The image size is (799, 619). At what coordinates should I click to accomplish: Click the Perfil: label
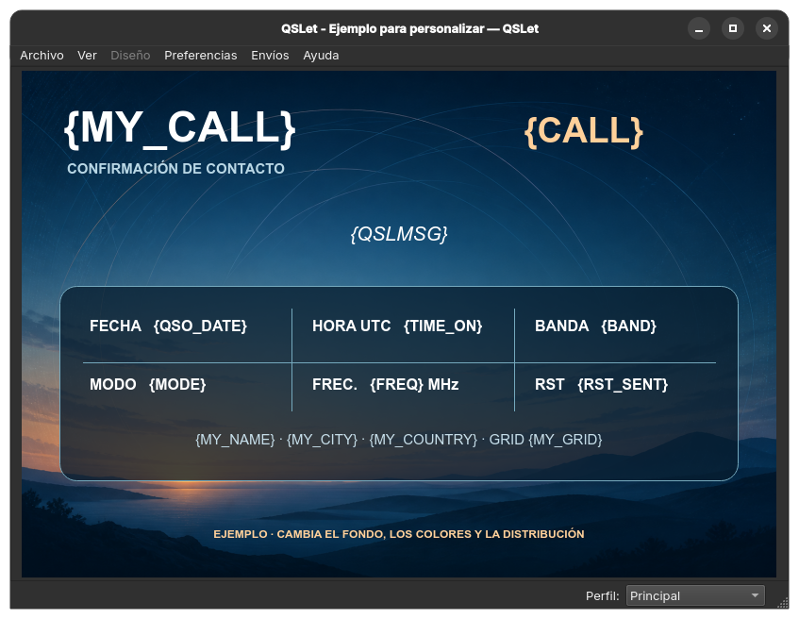point(602,595)
